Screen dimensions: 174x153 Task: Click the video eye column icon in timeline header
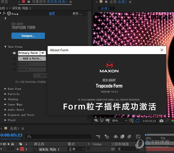coord(1,144)
